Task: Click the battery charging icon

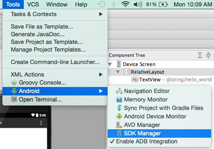Action: click(x=163, y=4)
